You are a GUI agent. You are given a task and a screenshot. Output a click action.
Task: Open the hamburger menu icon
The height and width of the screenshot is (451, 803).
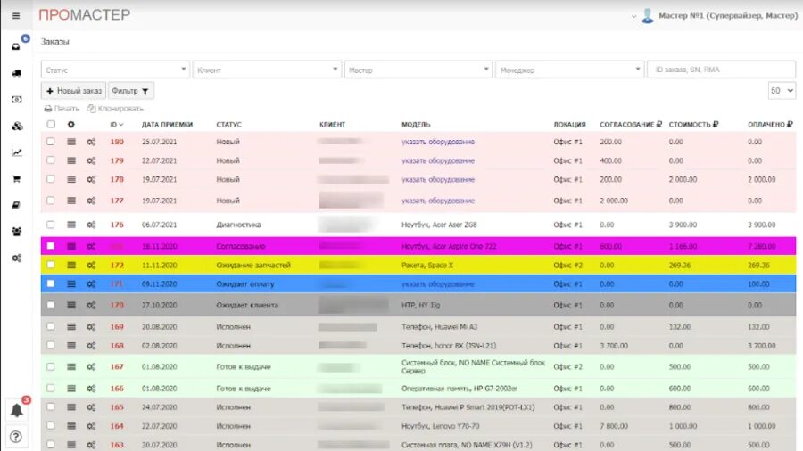pyautogui.click(x=16, y=16)
